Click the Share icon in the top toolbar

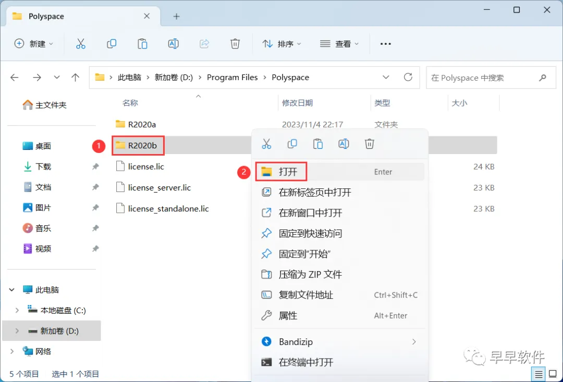coord(204,44)
